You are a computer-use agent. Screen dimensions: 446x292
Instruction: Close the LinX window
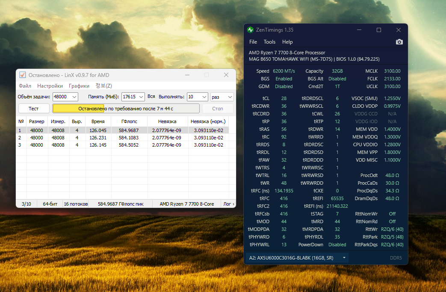click(x=226, y=75)
